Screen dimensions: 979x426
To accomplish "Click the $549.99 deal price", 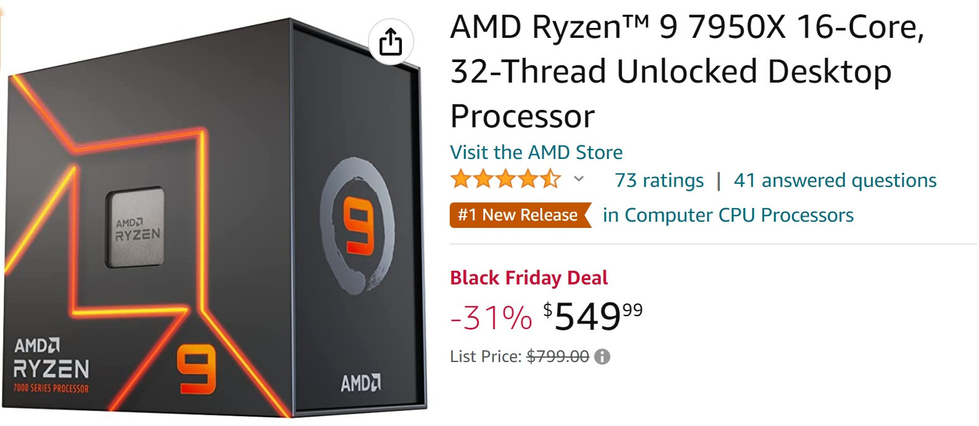I will pyautogui.click(x=593, y=316).
